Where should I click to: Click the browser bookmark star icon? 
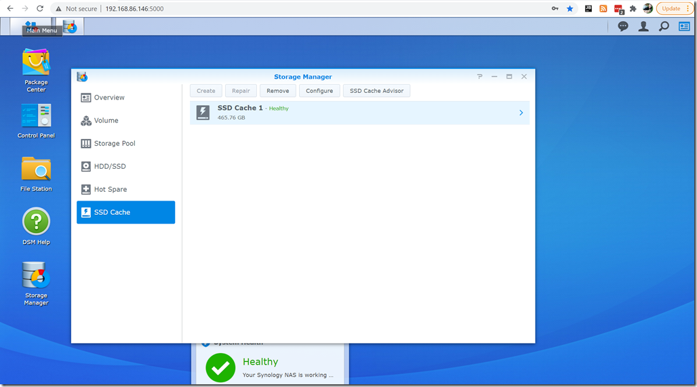[x=570, y=8]
